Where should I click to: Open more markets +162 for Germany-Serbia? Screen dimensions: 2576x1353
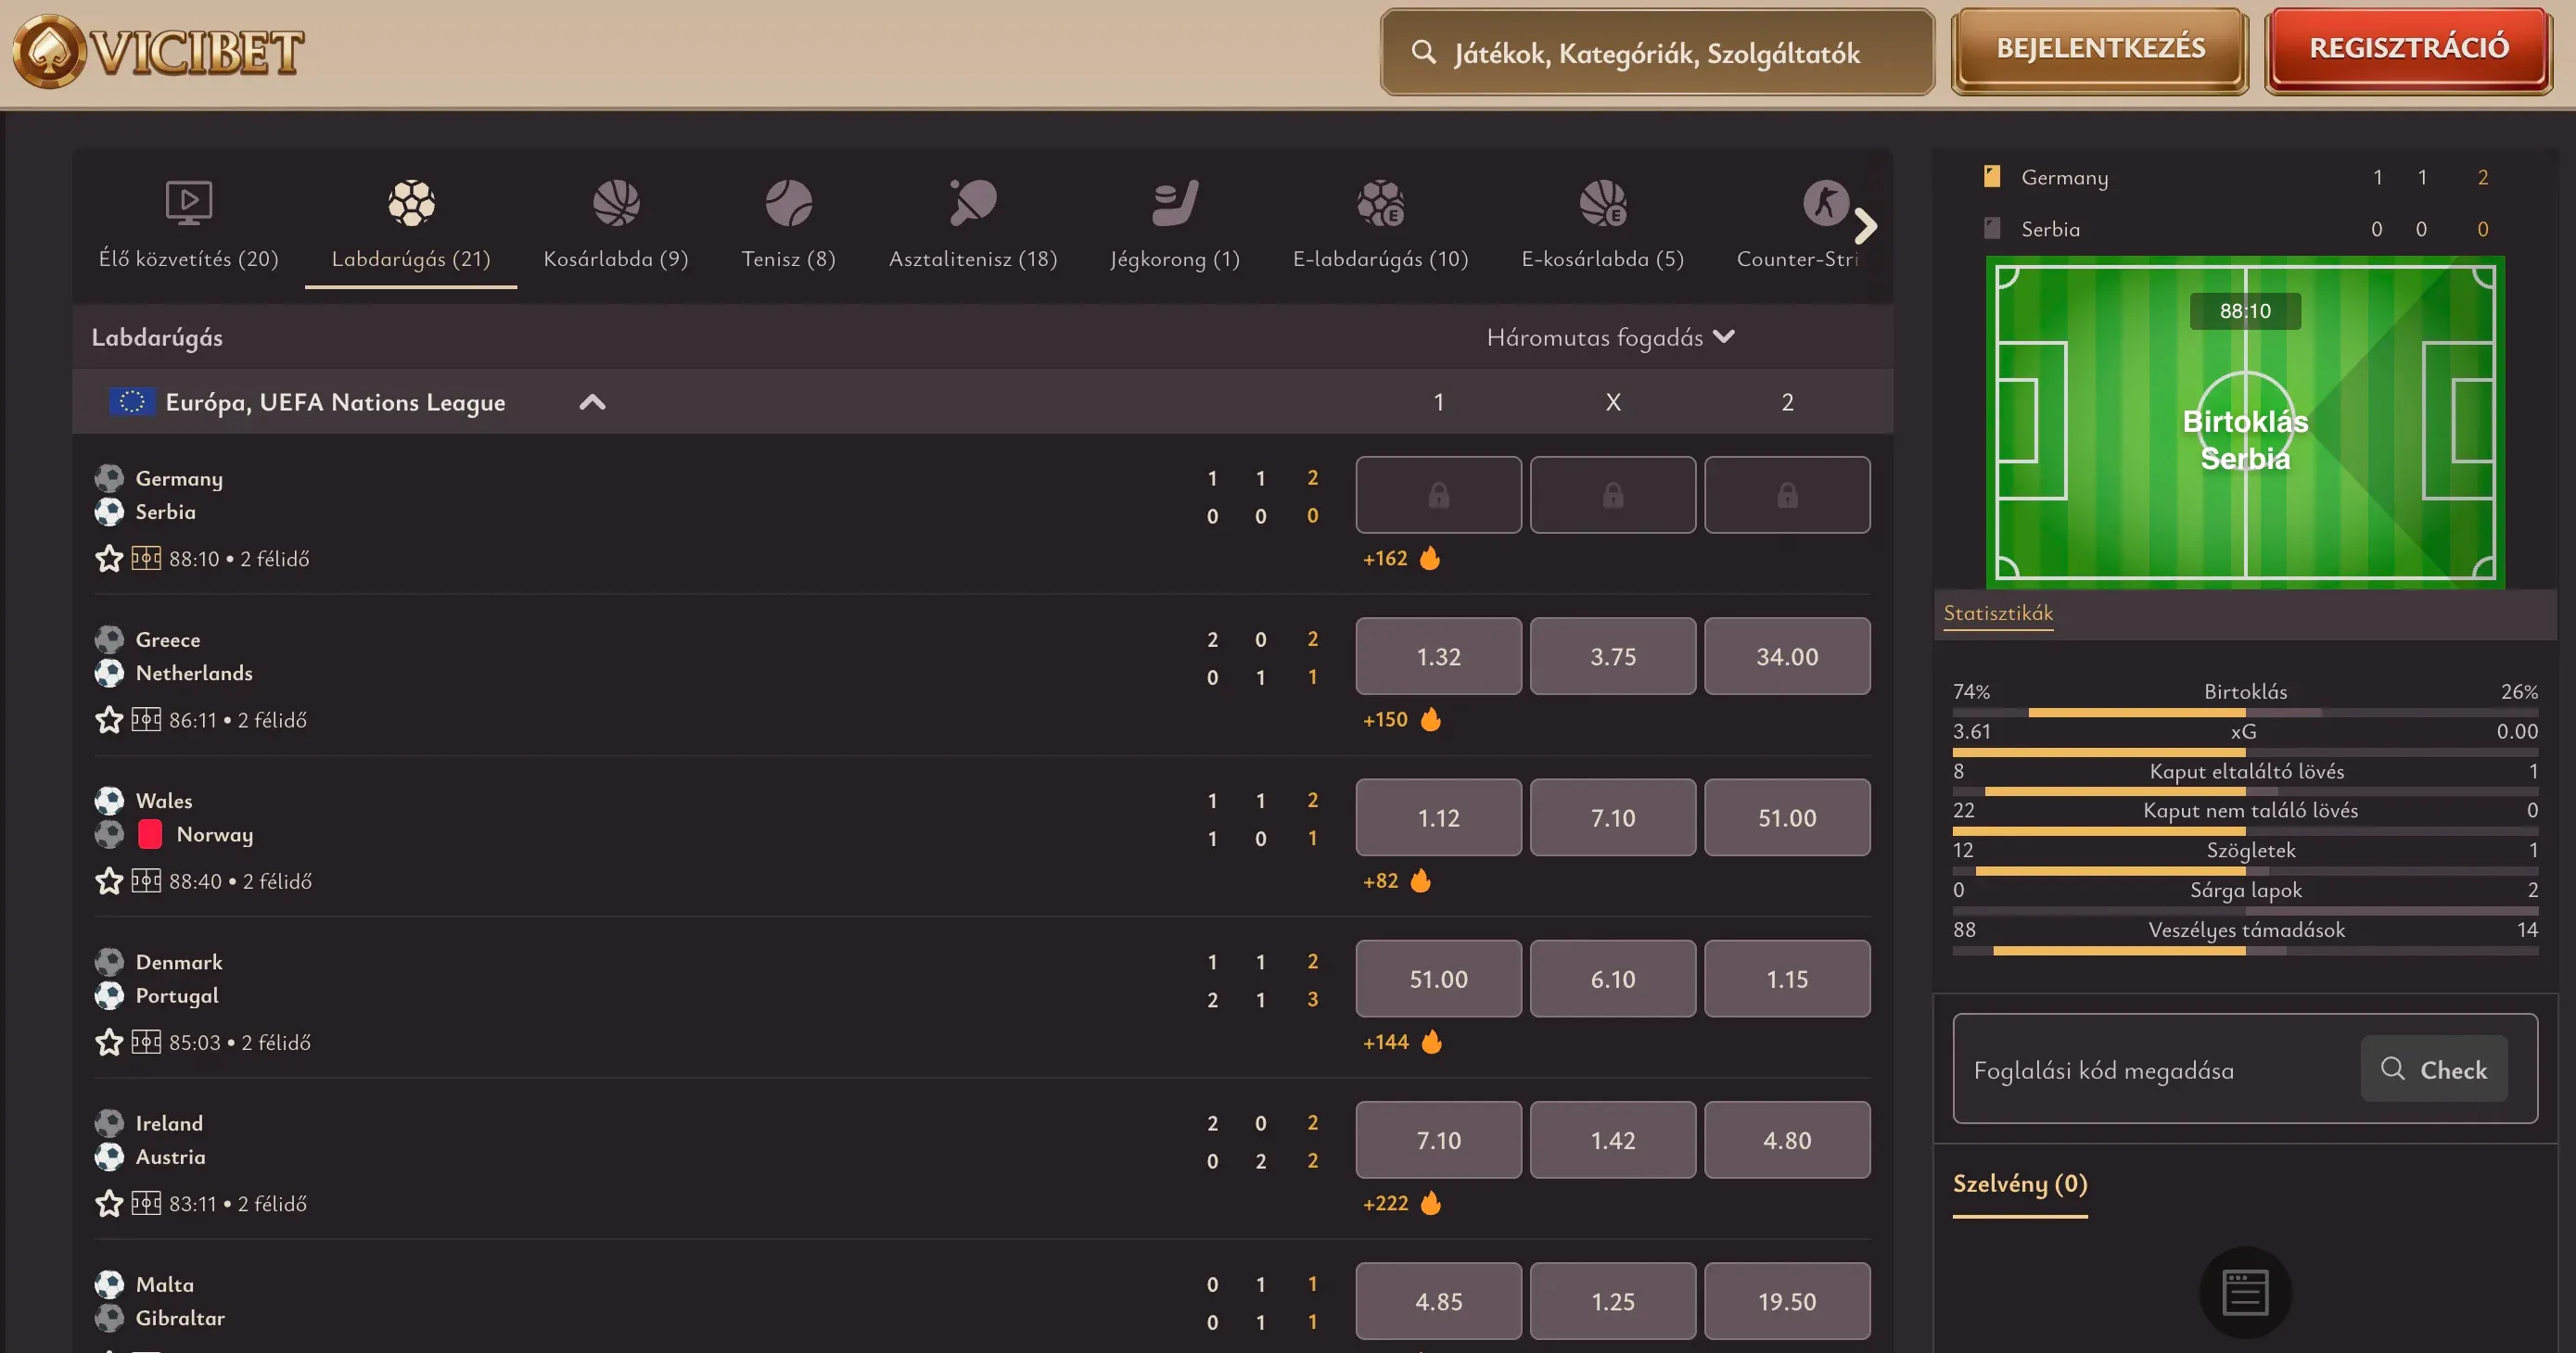[x=1385, y=559]
